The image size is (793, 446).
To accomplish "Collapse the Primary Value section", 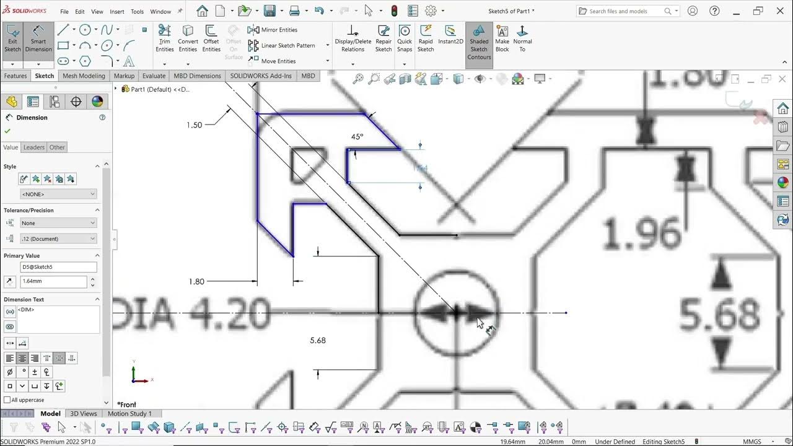I will pyautogui.click(x=97, y=255).
